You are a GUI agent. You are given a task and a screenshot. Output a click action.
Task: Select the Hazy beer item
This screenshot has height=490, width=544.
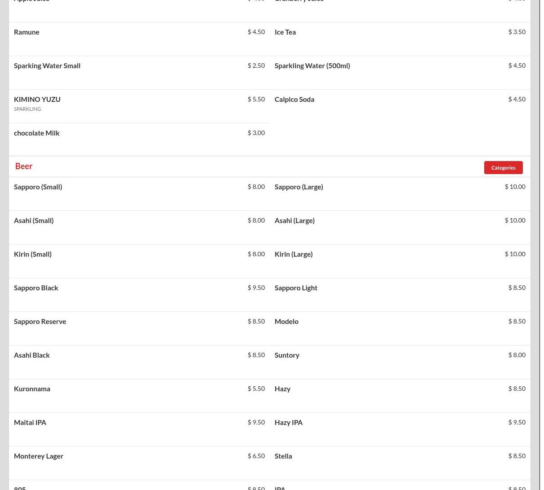point(282,389)
